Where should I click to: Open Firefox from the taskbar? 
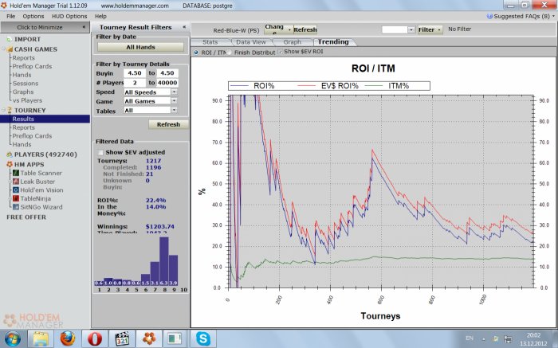coord(67,338)
